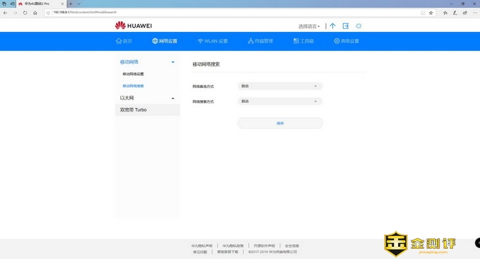Select 双宽带 Turbo in the sidebar
480x259 pixels.
point(134,110)
